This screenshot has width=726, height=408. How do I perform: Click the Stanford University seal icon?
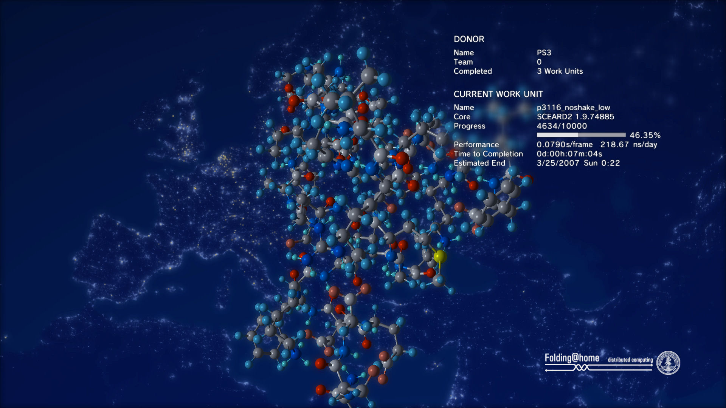coord(668,363)
